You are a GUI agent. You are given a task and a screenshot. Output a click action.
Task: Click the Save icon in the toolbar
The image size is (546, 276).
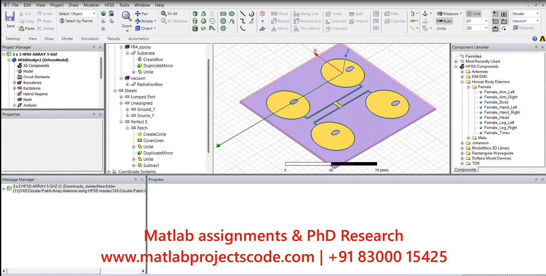tap(10, 19)
